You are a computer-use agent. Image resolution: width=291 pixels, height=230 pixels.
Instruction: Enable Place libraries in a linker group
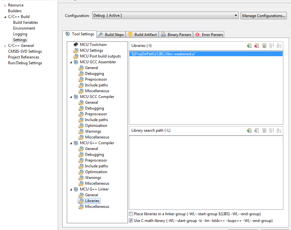tap(131, 214)
